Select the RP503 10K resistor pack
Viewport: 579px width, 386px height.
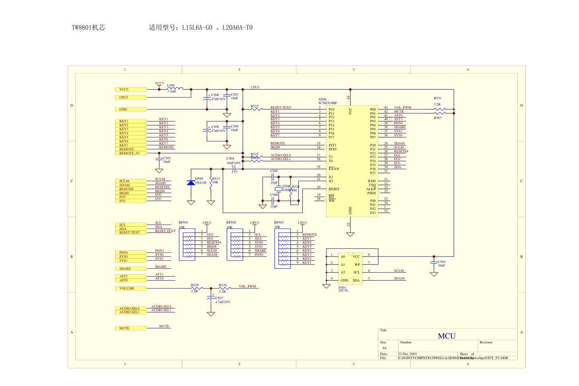tap(283, 248)
